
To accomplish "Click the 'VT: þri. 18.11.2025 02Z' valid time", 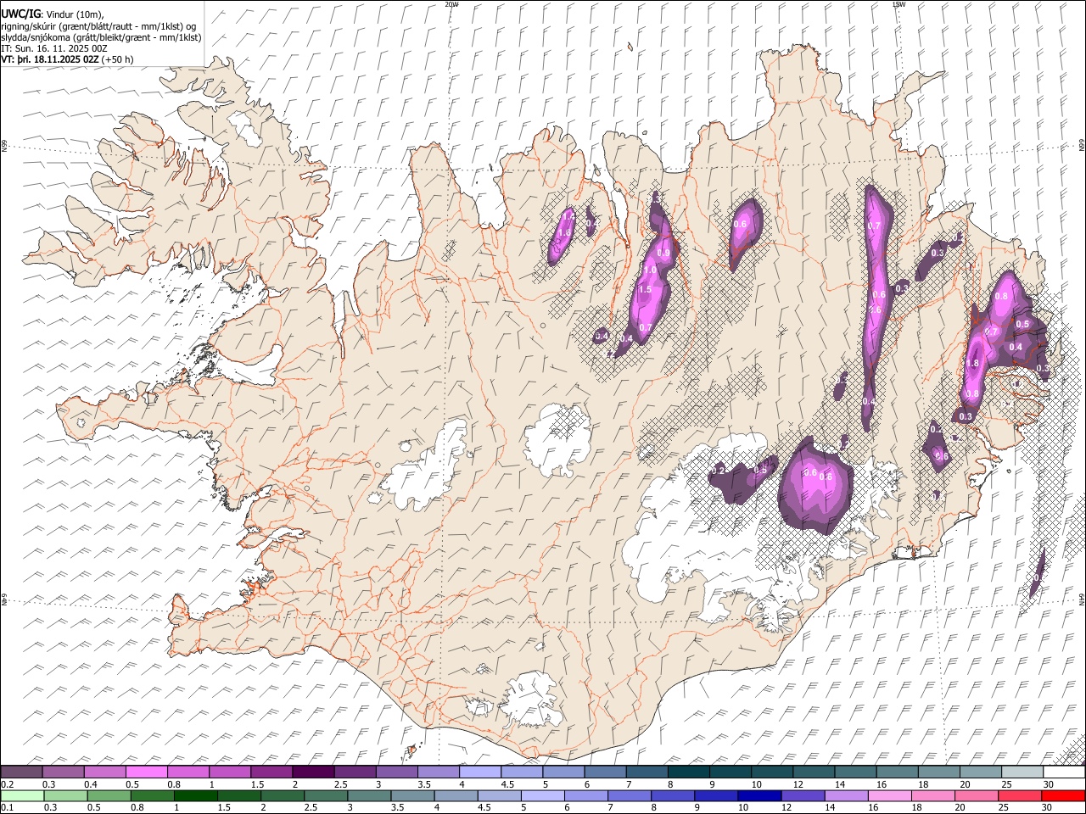I will [50, 59].
